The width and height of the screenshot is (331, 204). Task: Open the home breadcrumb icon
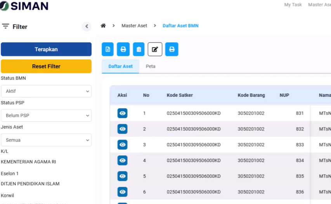click(103, 26)
